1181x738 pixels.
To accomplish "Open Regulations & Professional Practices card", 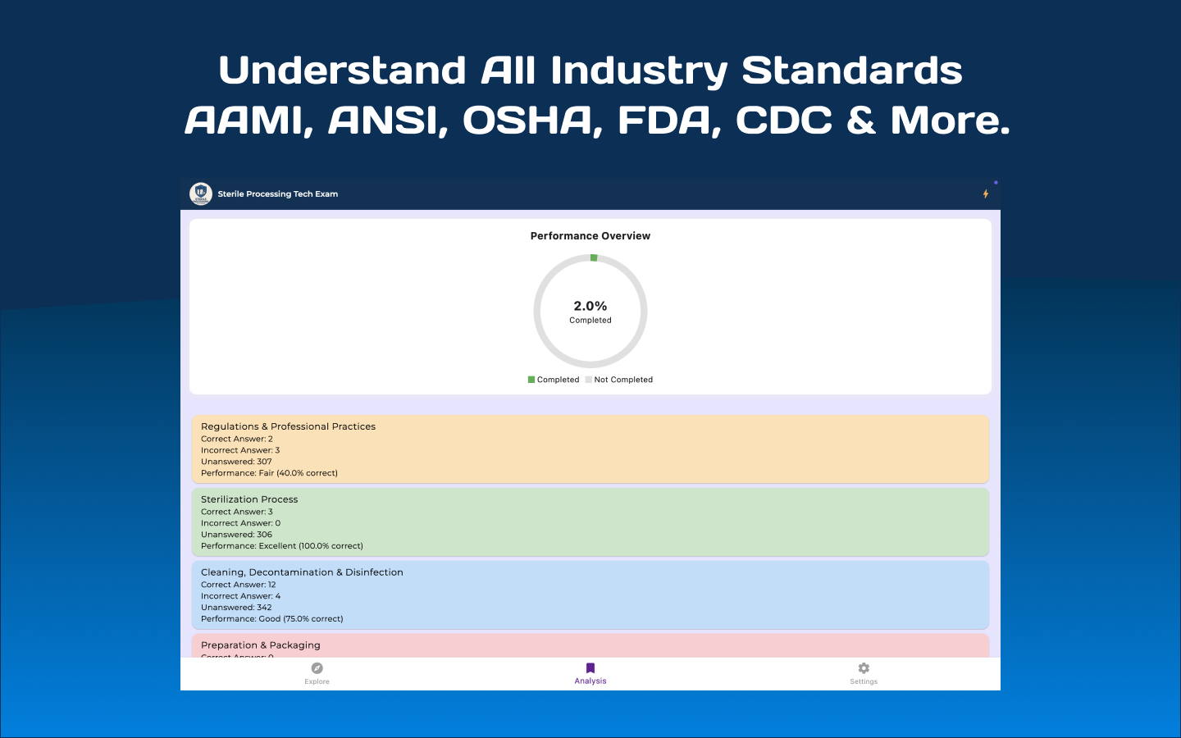I will 590,449.
